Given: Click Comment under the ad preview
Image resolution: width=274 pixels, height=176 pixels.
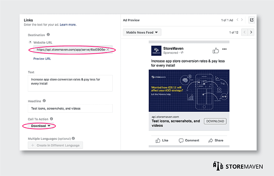Looking at the screenshot, I should [189, 140].
